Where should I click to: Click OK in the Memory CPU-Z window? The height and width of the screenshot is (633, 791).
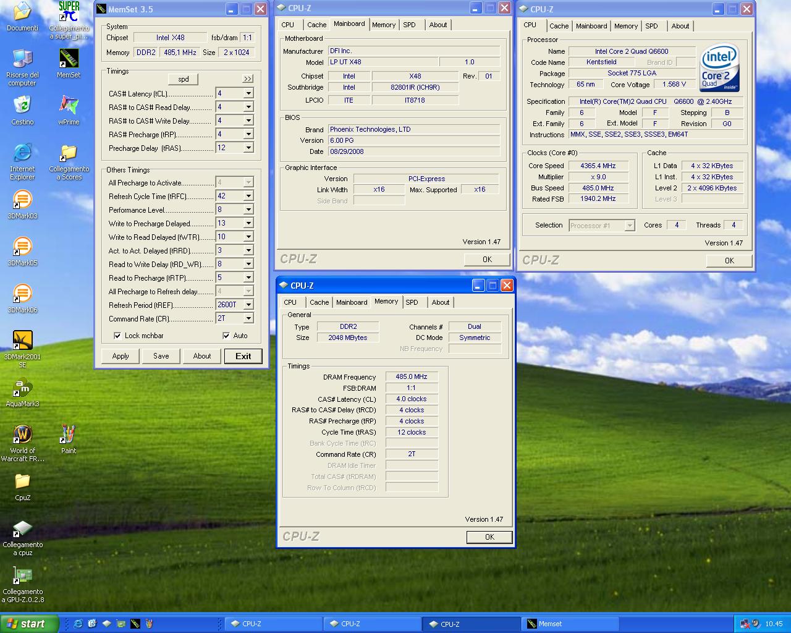coord(489,537)
